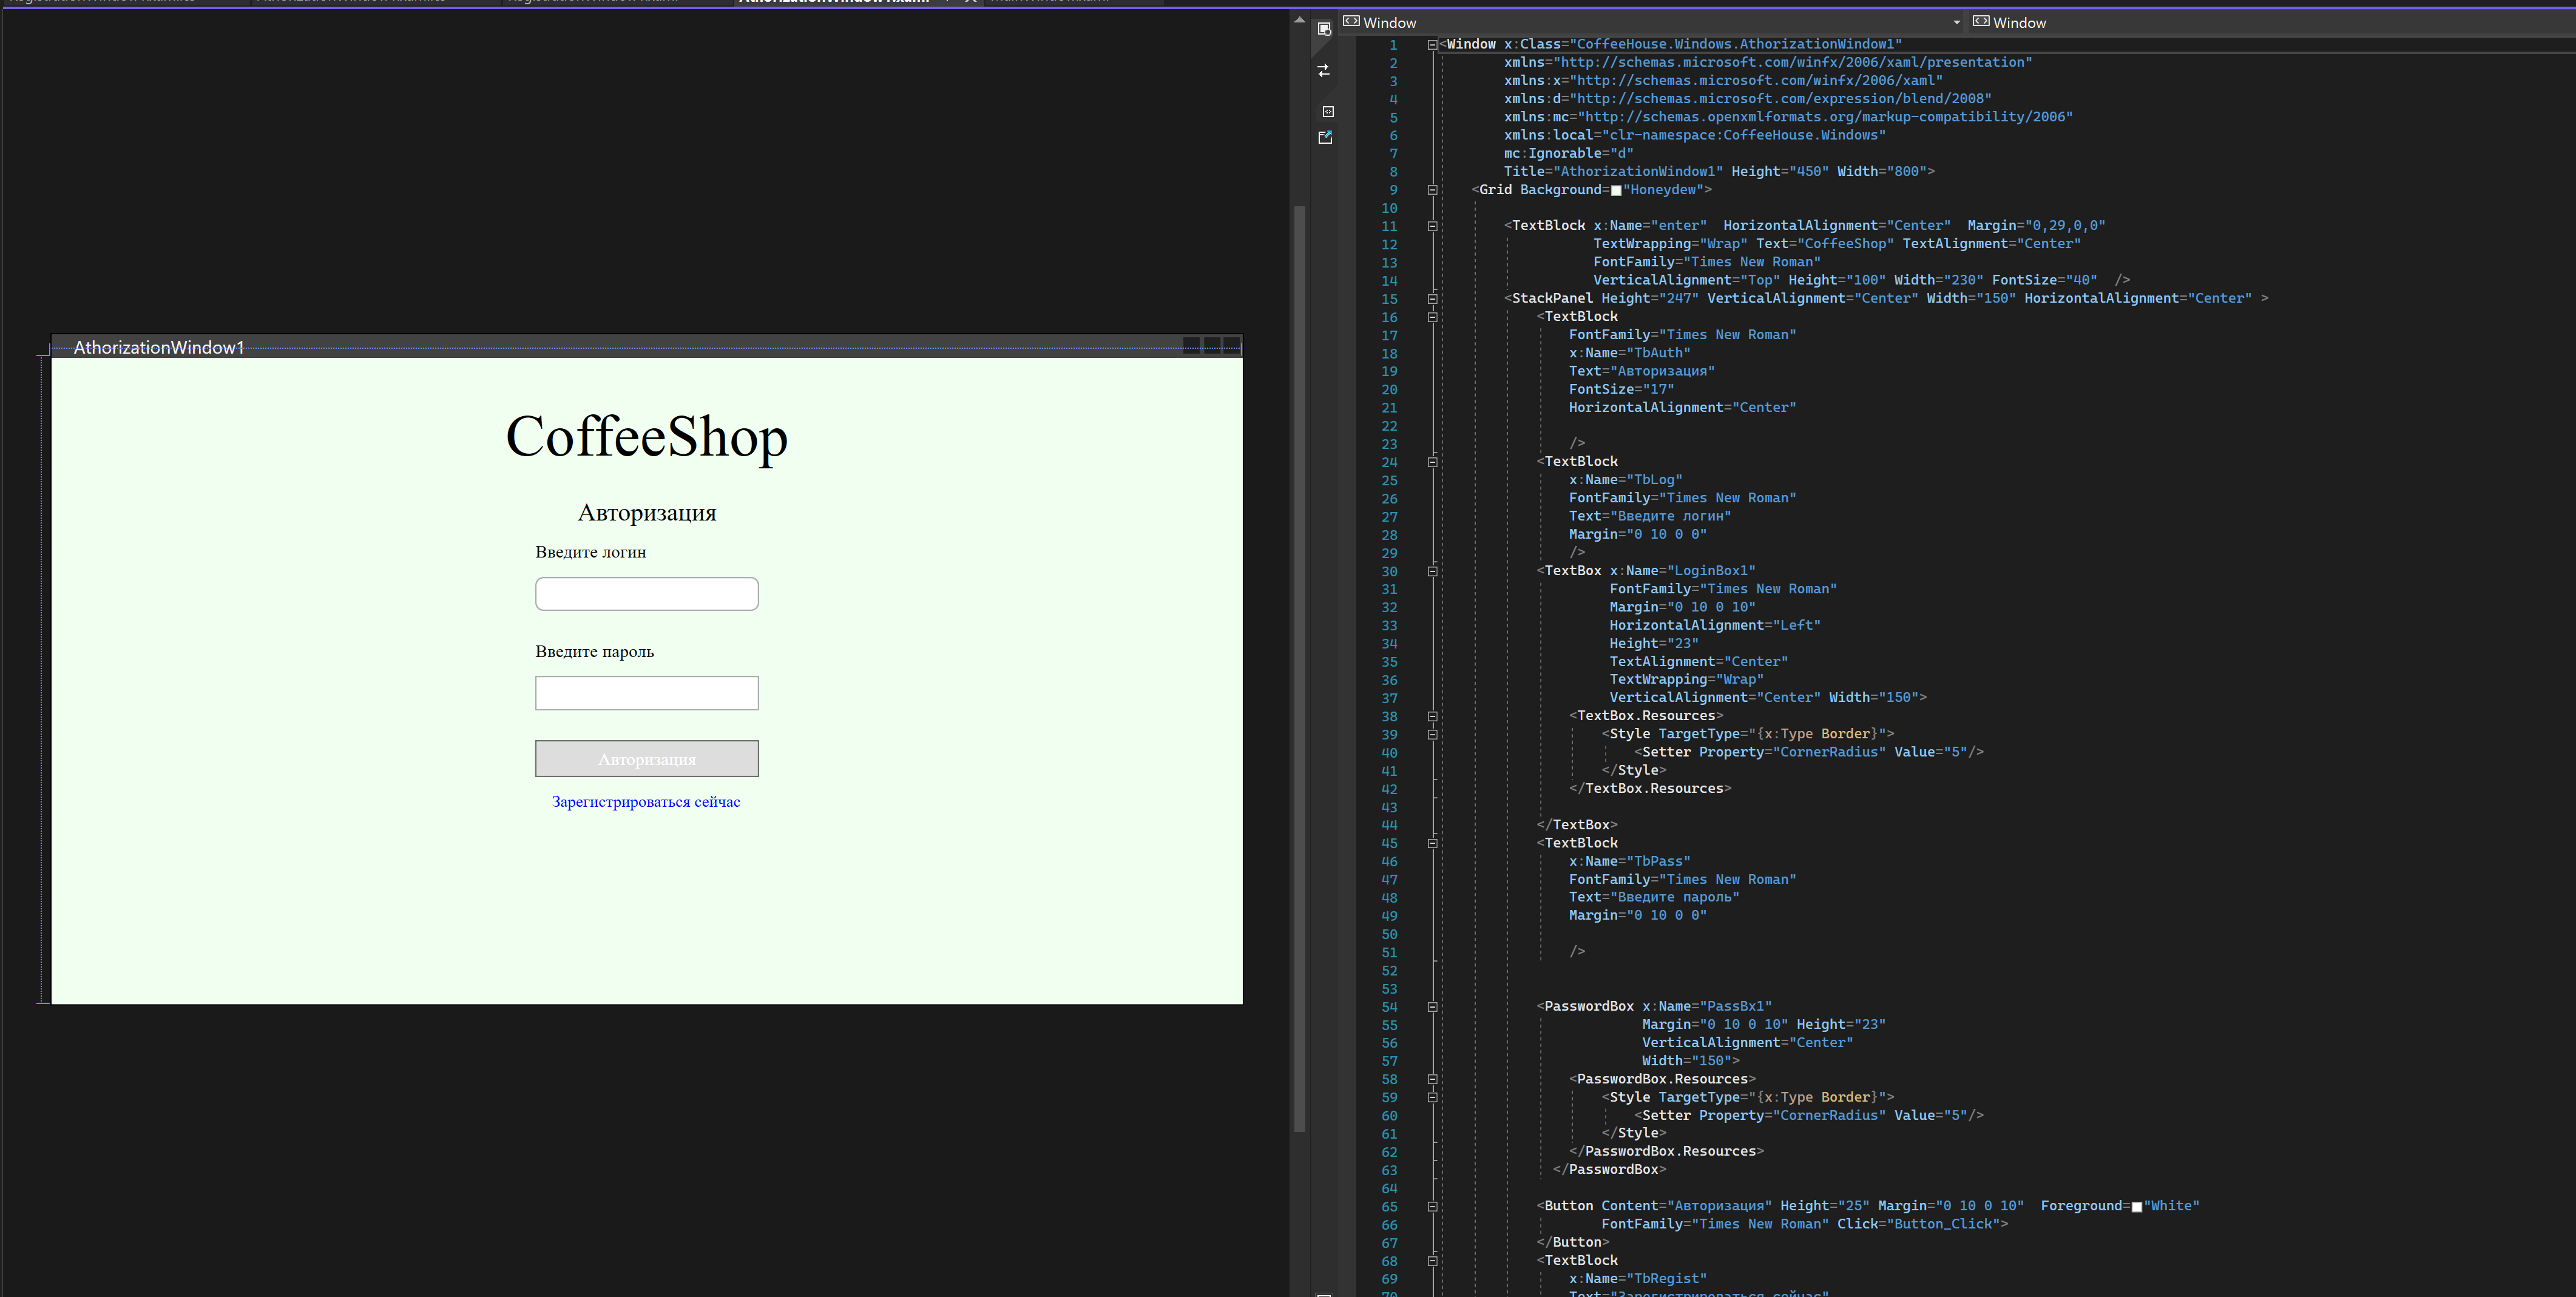This screenshot has width=2576, height=1297.
Task: Click the Window tag icon in the left breadcrumb
Action: [x=1351, y=22]
